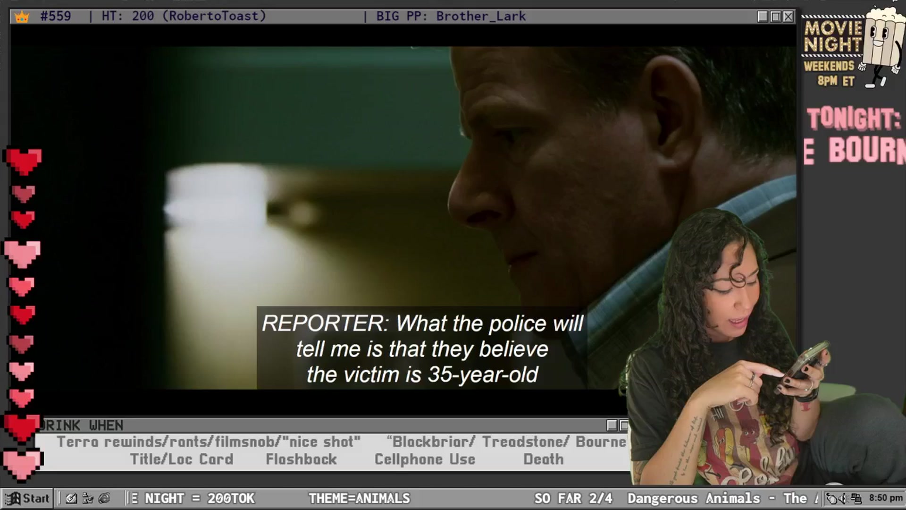The height and width of the screenshot is (510, 906).
Task: Click the Movie Night popcorn mascot logo
Action: click(x=881, y=47)
